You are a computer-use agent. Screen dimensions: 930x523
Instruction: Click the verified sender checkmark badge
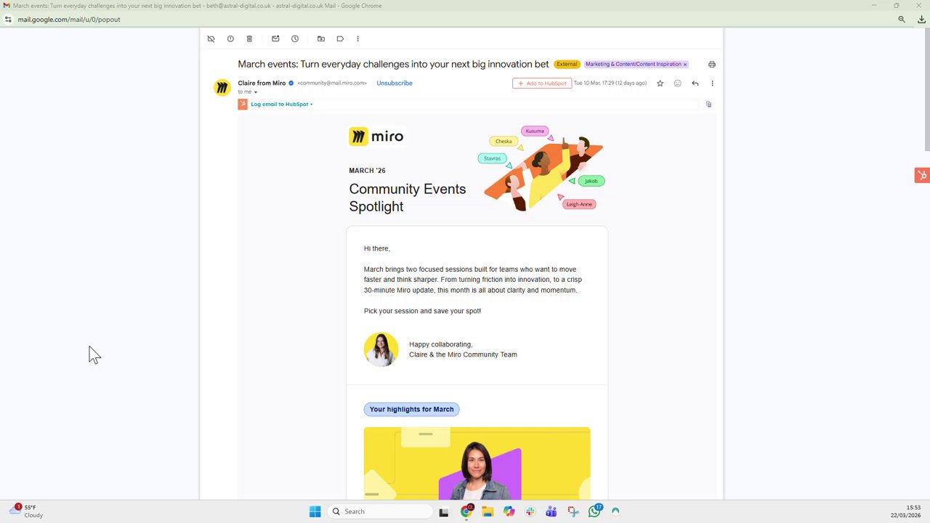pos(291,84)
